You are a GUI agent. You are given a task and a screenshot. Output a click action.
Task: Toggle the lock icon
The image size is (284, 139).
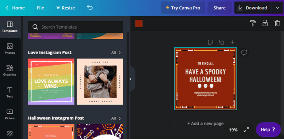coord(265,23)
